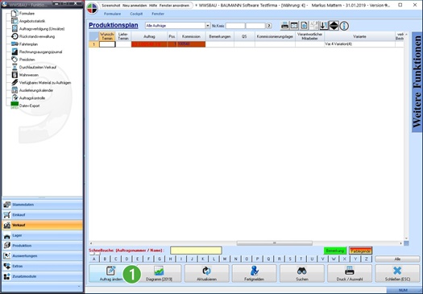This screenshot has height=294, width=423.
Task: Open the info circle icon in the toolbar
Action: (x=344, y=26)
